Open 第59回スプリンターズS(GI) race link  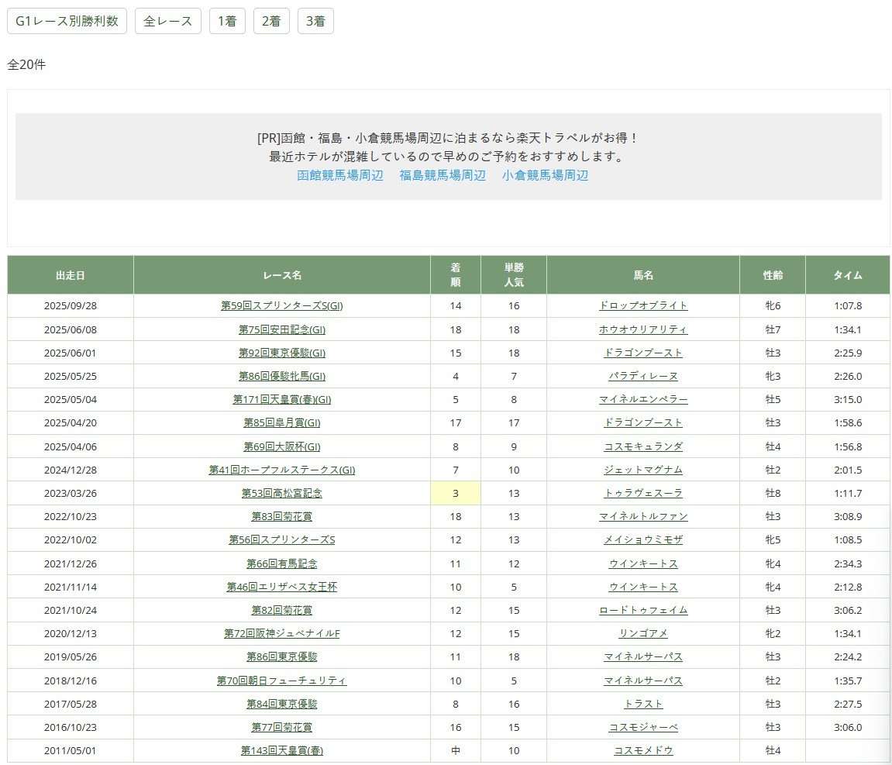click(x=282, y=305)
